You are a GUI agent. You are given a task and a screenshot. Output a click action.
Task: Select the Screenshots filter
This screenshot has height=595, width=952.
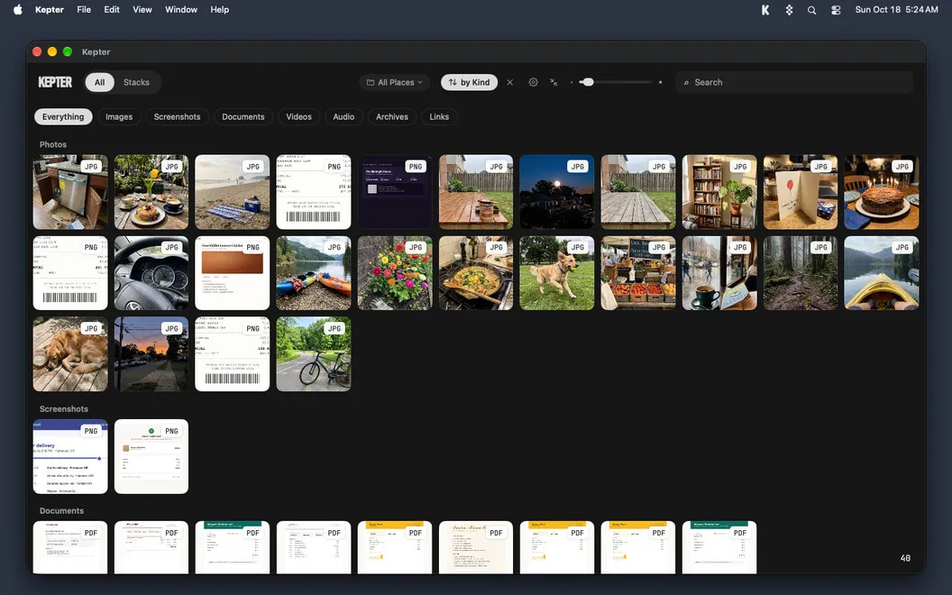(x=178, y=116)
